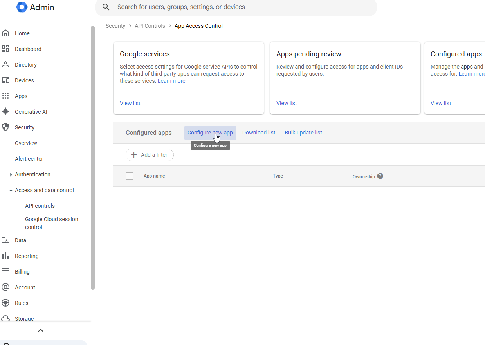Click Learn more in Configured apps card

(x=472, y=74)
